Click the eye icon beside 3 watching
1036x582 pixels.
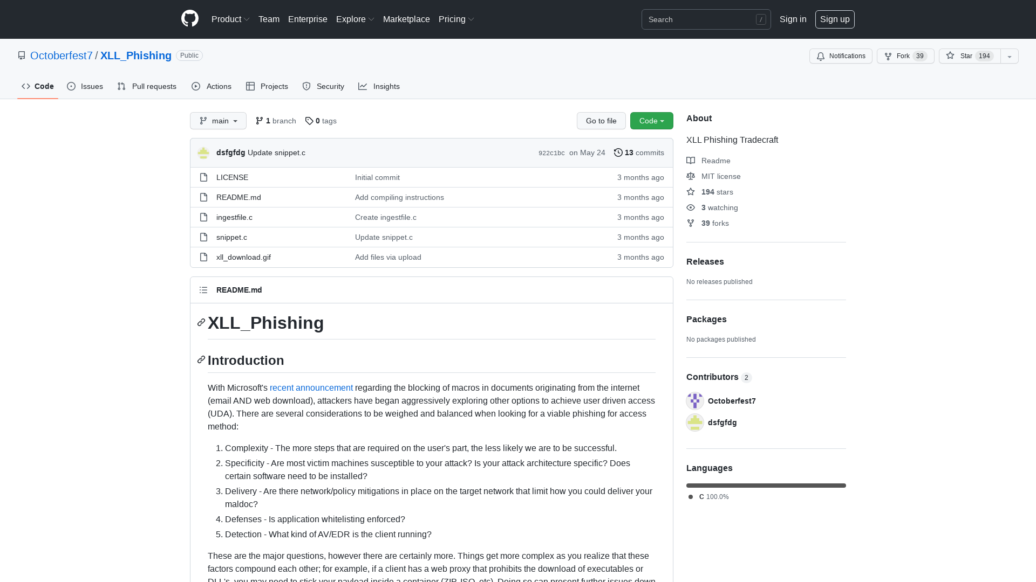pos(691,207)
